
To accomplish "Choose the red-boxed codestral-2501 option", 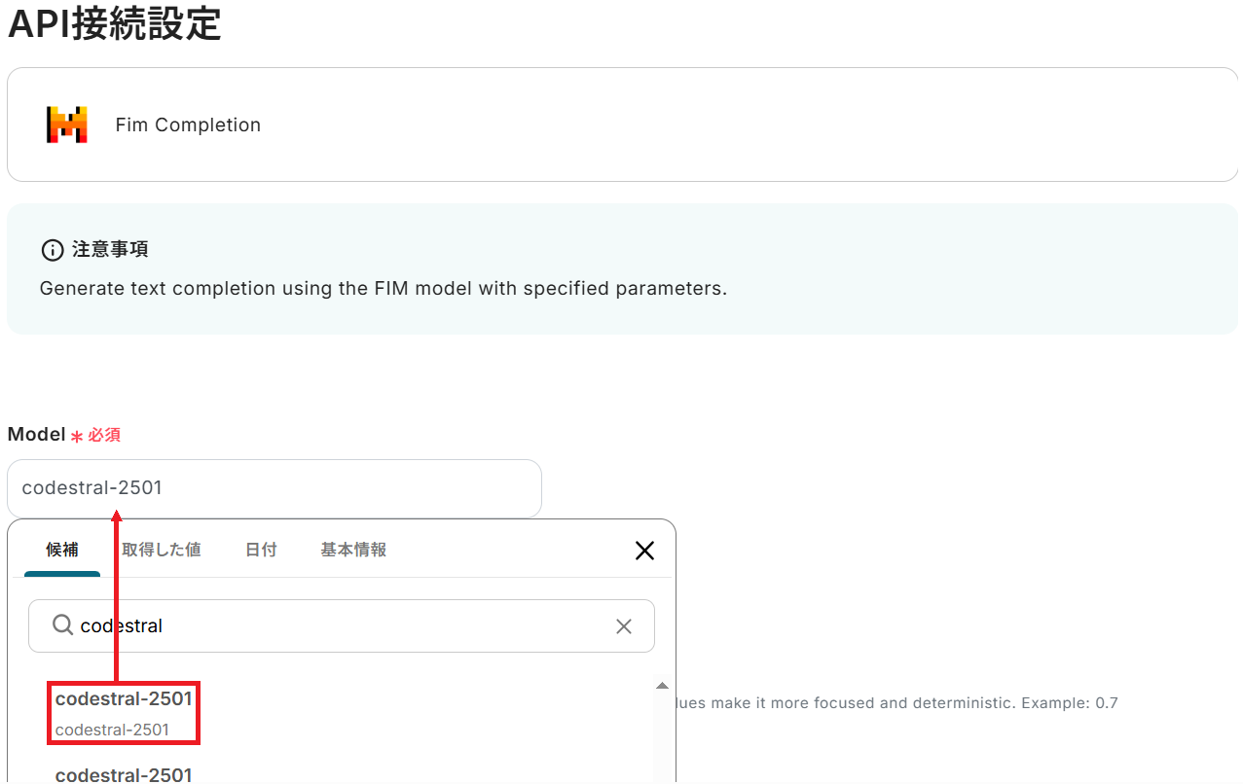I will pyautogui.click(x=124, y=712).
